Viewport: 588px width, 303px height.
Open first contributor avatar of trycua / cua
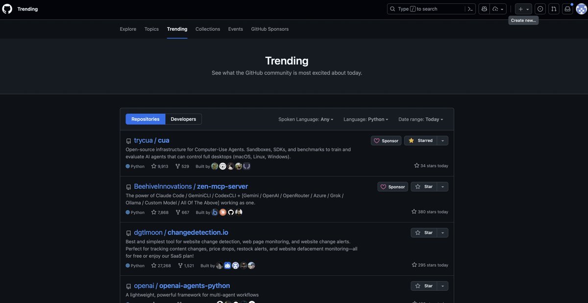[215, 166]
